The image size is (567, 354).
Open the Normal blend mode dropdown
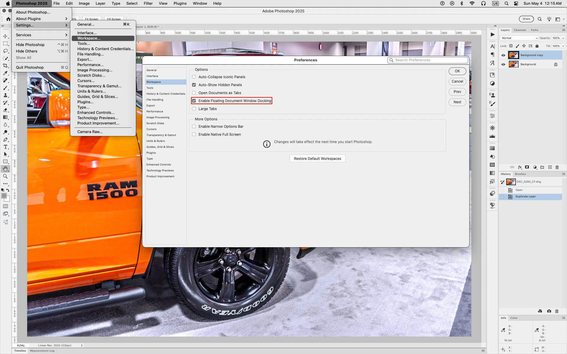519,38
